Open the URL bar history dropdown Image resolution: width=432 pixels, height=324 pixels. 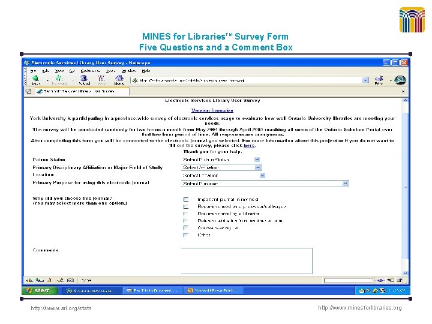click(x=365, y=80)
